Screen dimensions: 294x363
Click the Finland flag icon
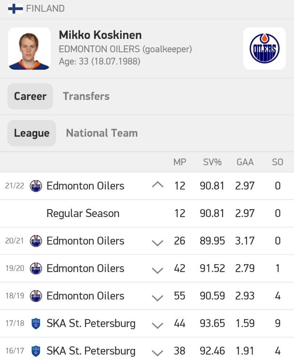(x=15, y=9)
